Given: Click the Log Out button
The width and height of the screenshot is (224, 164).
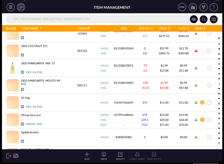Looking at the screenshot, I should tap(12, 156).
